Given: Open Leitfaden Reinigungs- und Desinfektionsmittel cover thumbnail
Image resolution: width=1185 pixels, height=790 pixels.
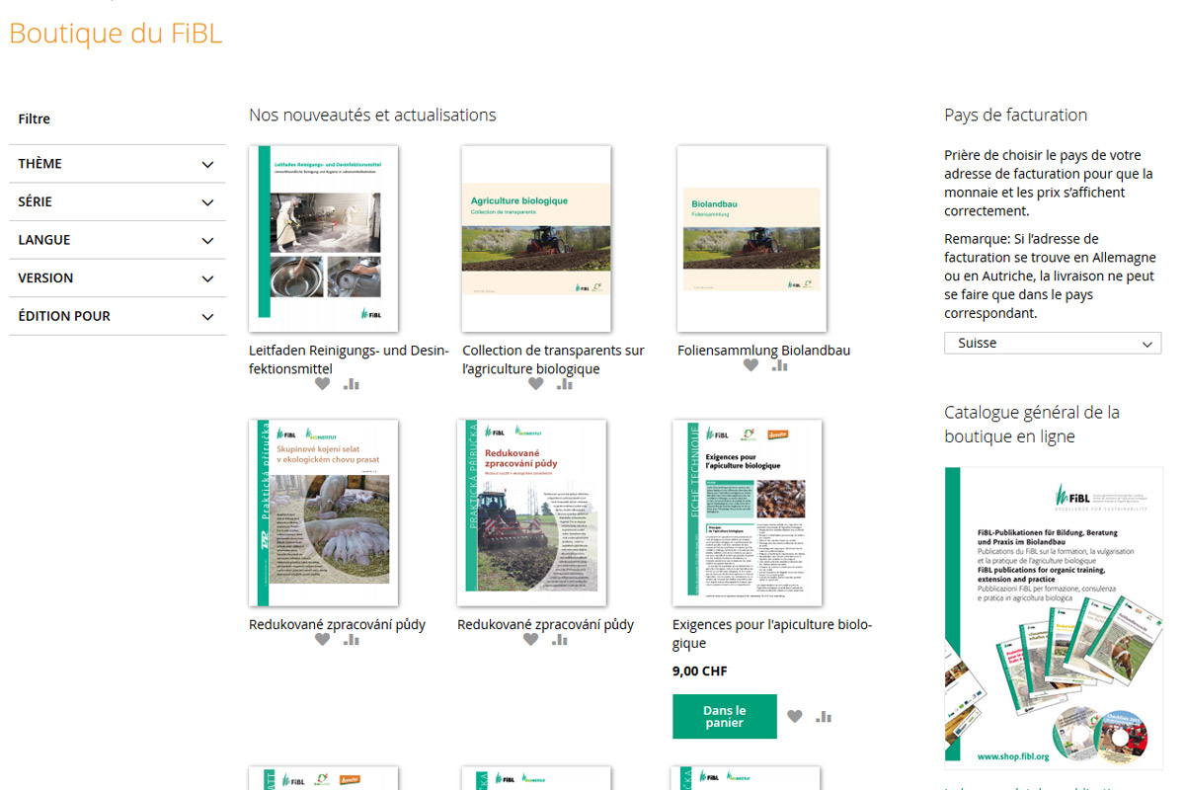Looking at the screenshot, I should [x=324, y=239].
